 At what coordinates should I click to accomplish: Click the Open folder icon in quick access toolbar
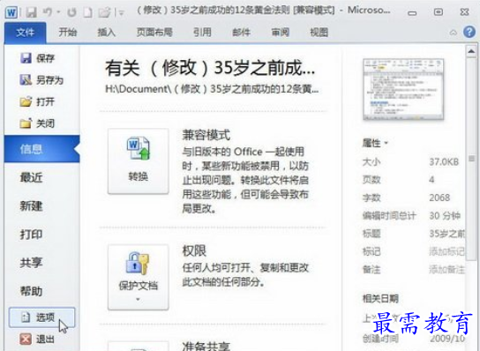[x=104, y=12]
